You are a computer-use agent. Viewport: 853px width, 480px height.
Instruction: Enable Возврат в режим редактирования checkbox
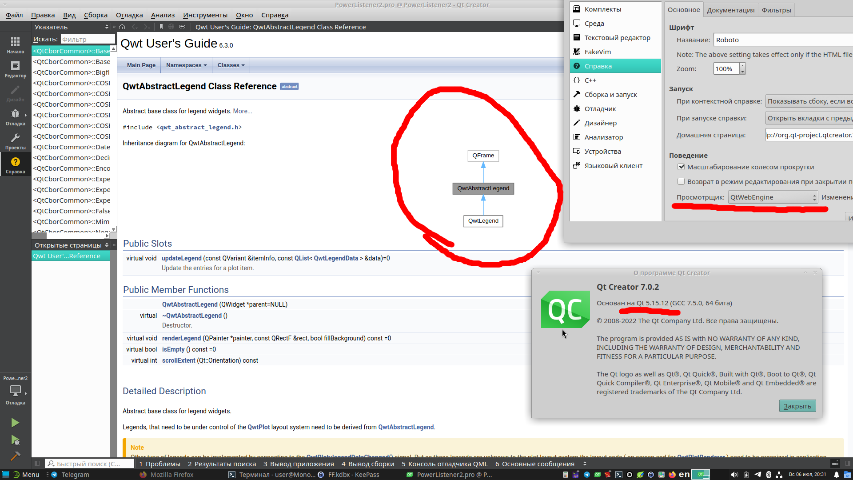681,181
